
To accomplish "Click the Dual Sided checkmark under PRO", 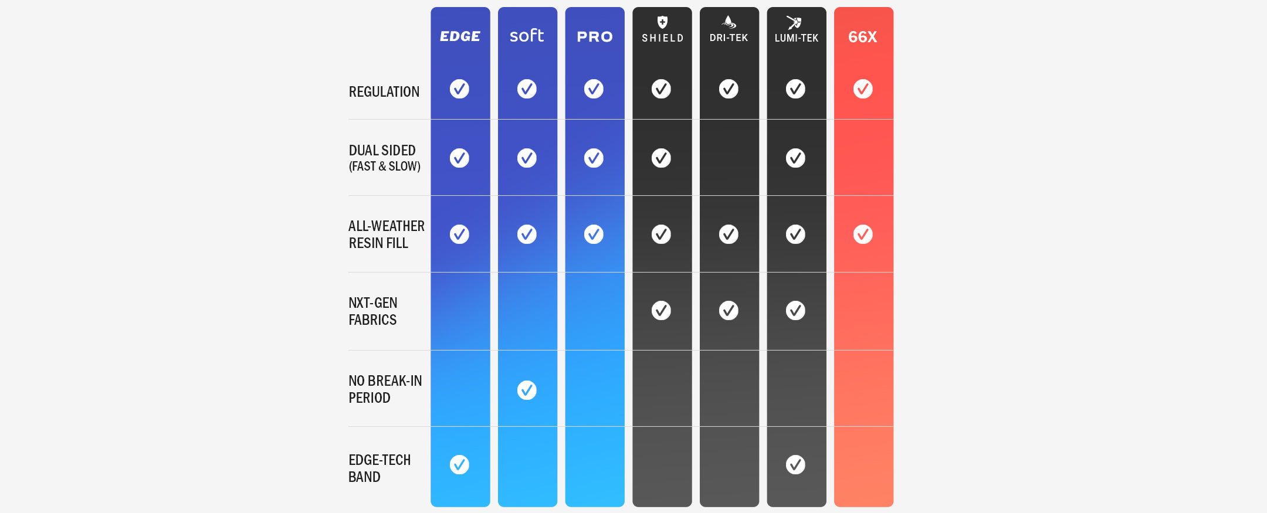I will [x=594, y=158].
